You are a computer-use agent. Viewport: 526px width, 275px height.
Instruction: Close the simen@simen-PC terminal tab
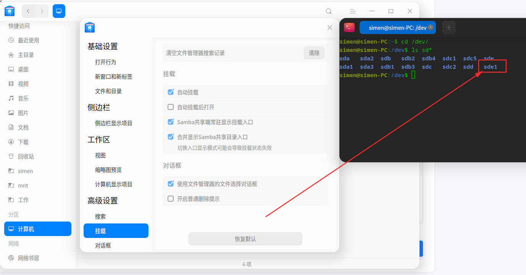click(431, 27)
